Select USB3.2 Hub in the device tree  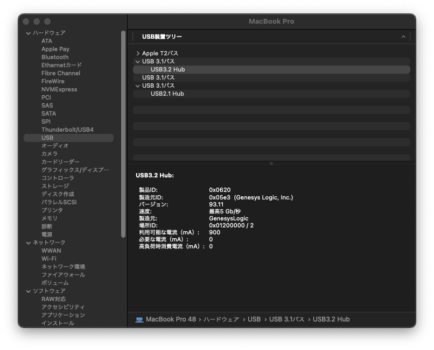(x=167, y=69)
